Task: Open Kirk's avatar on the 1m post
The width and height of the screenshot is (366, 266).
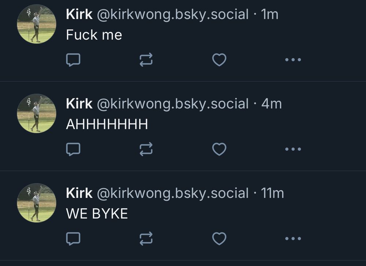Action: pos(37,24)
